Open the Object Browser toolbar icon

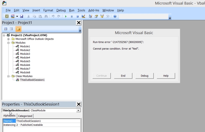[x=102, y=16]
